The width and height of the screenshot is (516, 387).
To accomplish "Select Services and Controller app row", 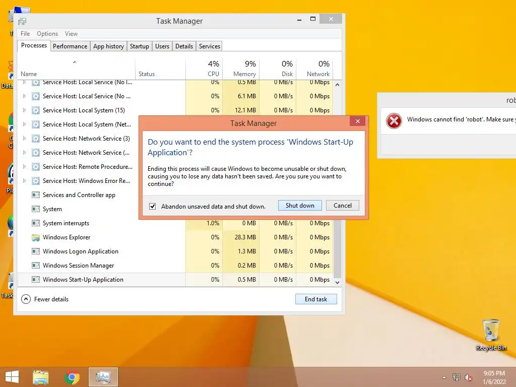I will point(78,195).
